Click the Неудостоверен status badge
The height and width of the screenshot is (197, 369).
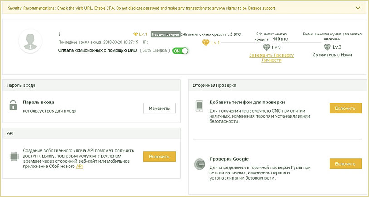tap(165, 34)
